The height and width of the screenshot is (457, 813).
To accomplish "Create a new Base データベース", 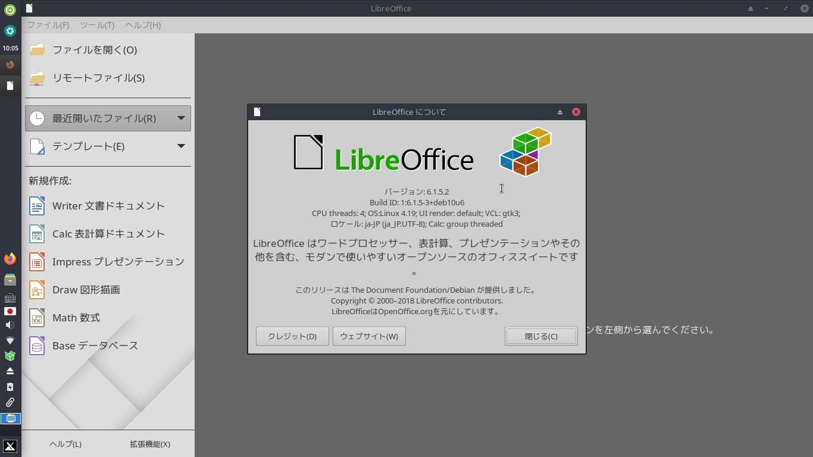I will click(x=83, y=346).
